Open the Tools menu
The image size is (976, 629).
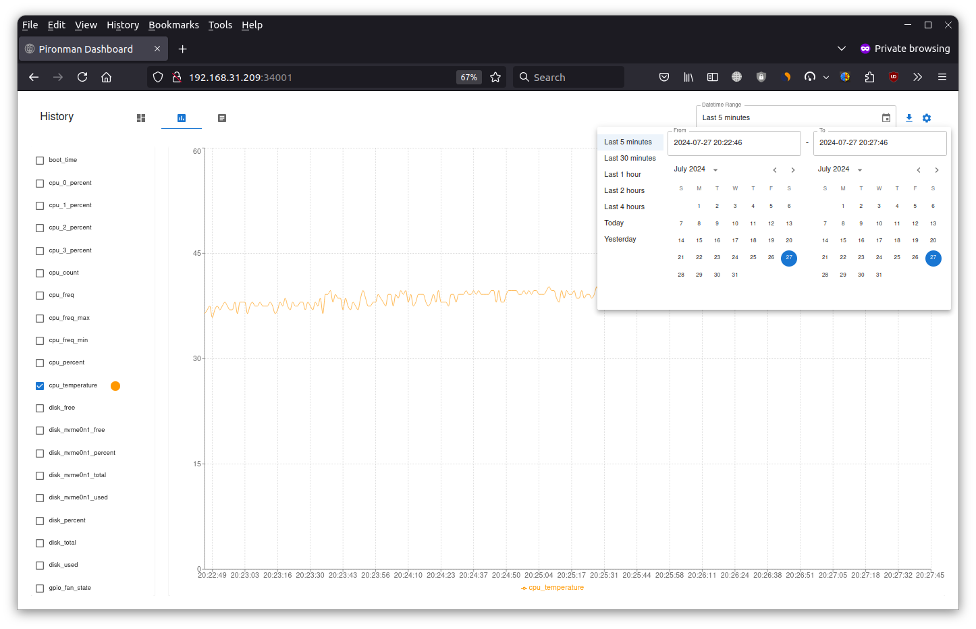pos(220,25)
